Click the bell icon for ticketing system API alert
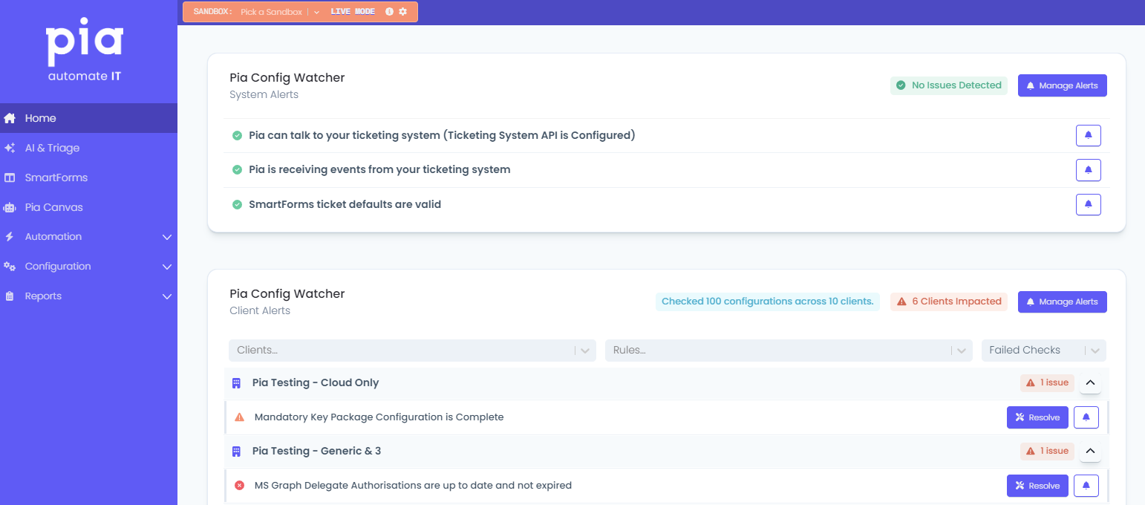This screenshot has width=1145, height=505. [1088, 136]
